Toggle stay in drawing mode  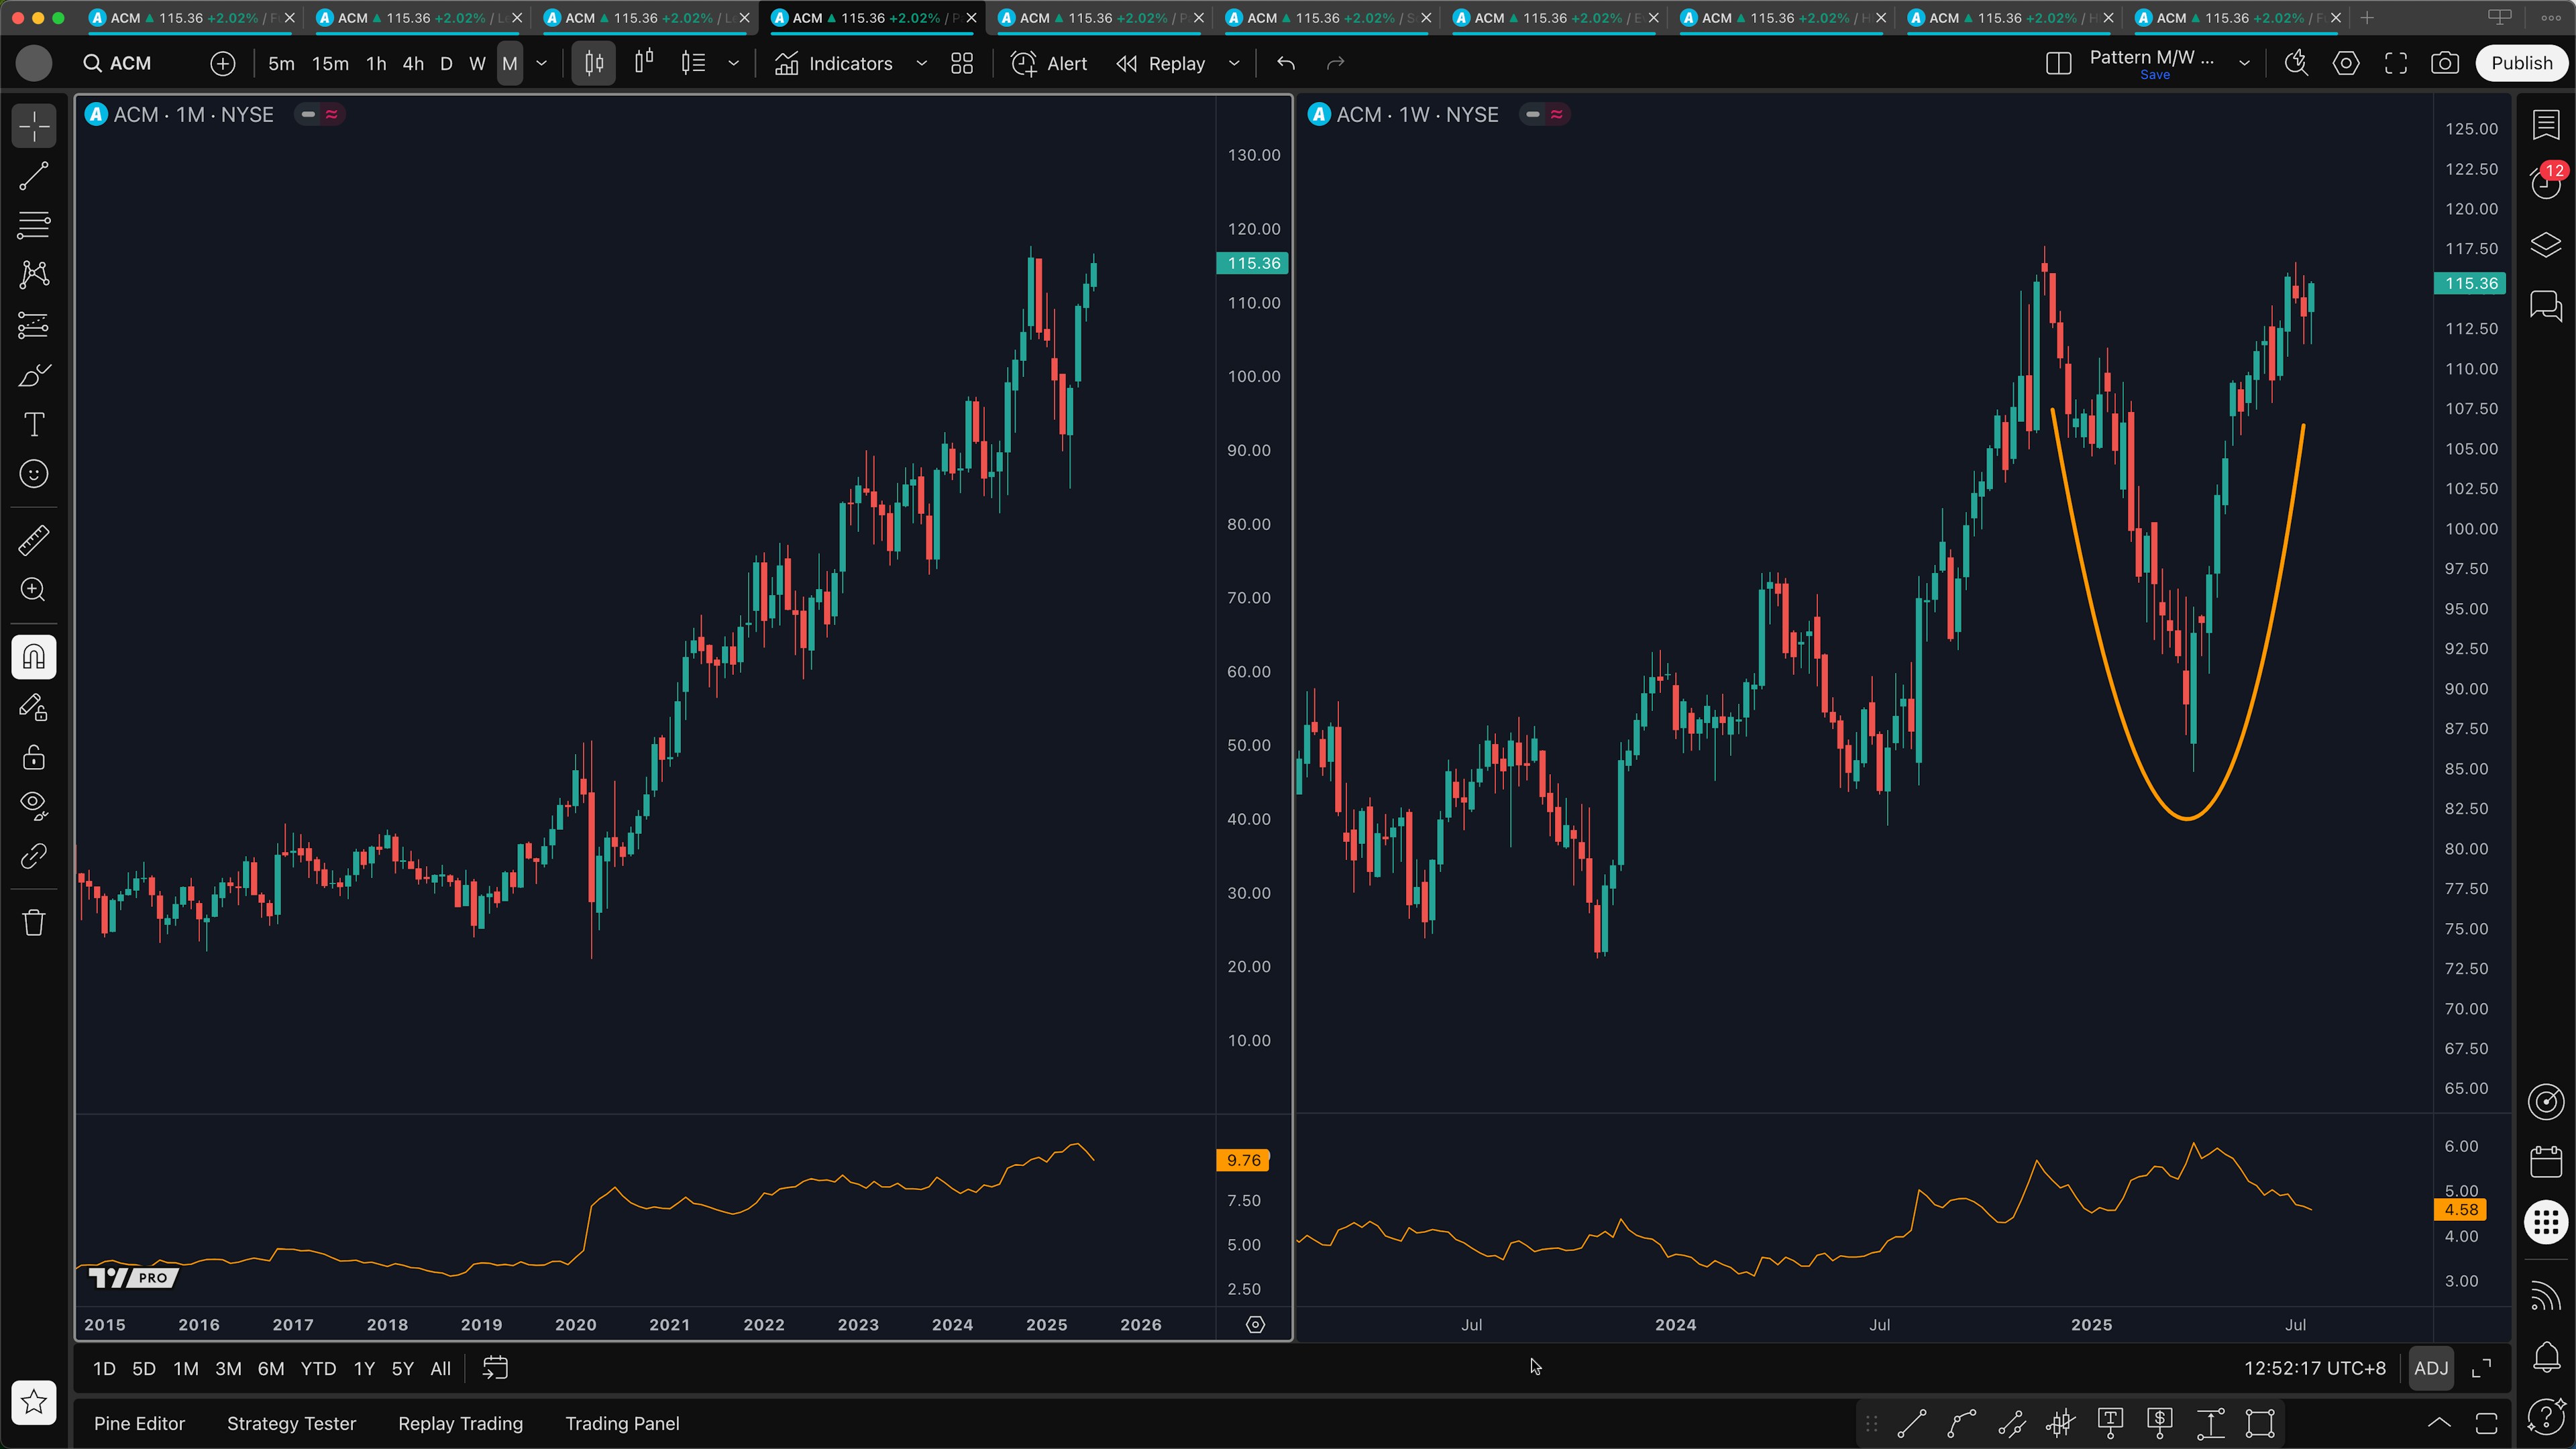point(34,707)
